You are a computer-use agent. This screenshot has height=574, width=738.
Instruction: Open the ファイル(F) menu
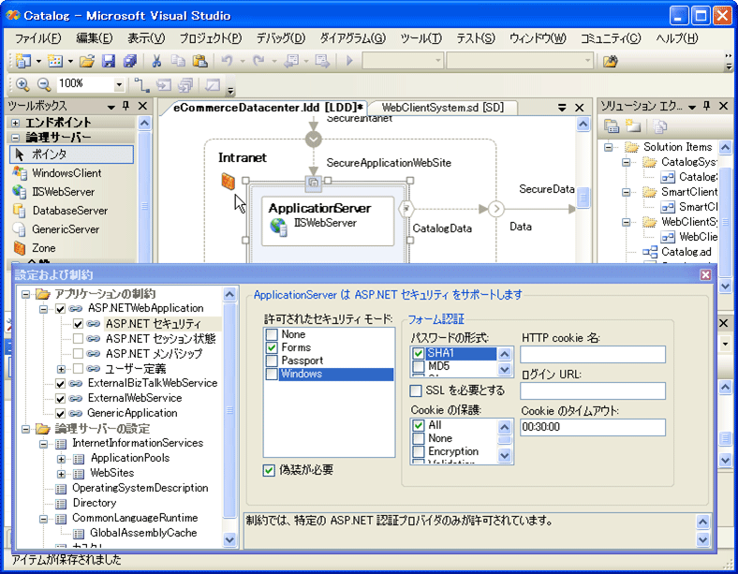click(x=37, y=38)
